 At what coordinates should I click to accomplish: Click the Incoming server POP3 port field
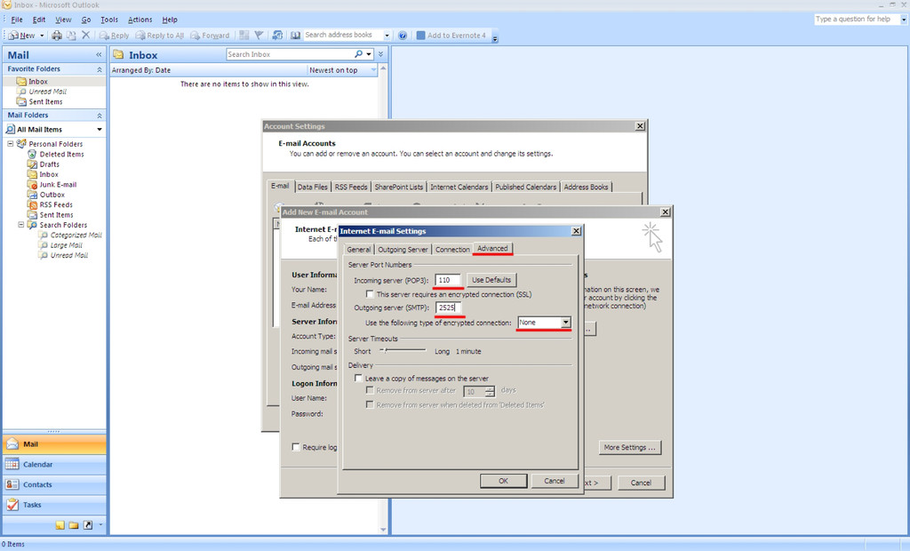[448, 280]
